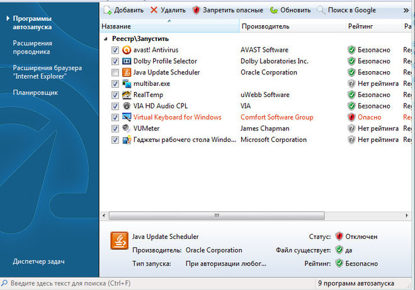Screen dimensions: 415x290
Task: Select the Virtual Keyboard for Windows row name
Action: [x=178, y=117]
